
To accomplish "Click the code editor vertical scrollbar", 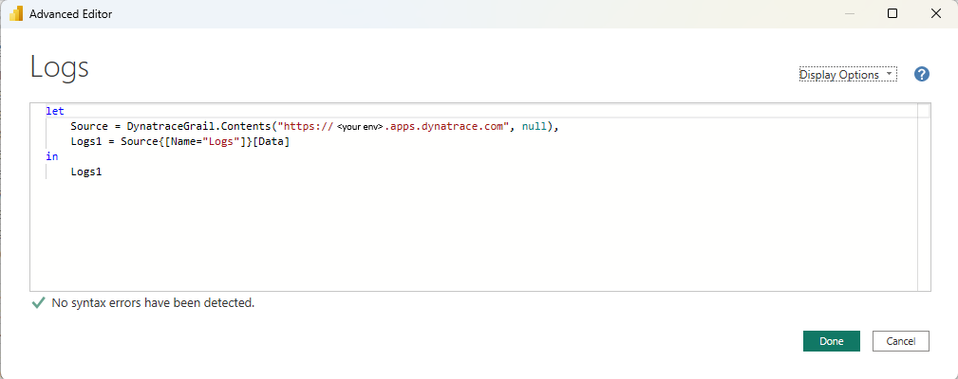I will click(x=924, y=197).
